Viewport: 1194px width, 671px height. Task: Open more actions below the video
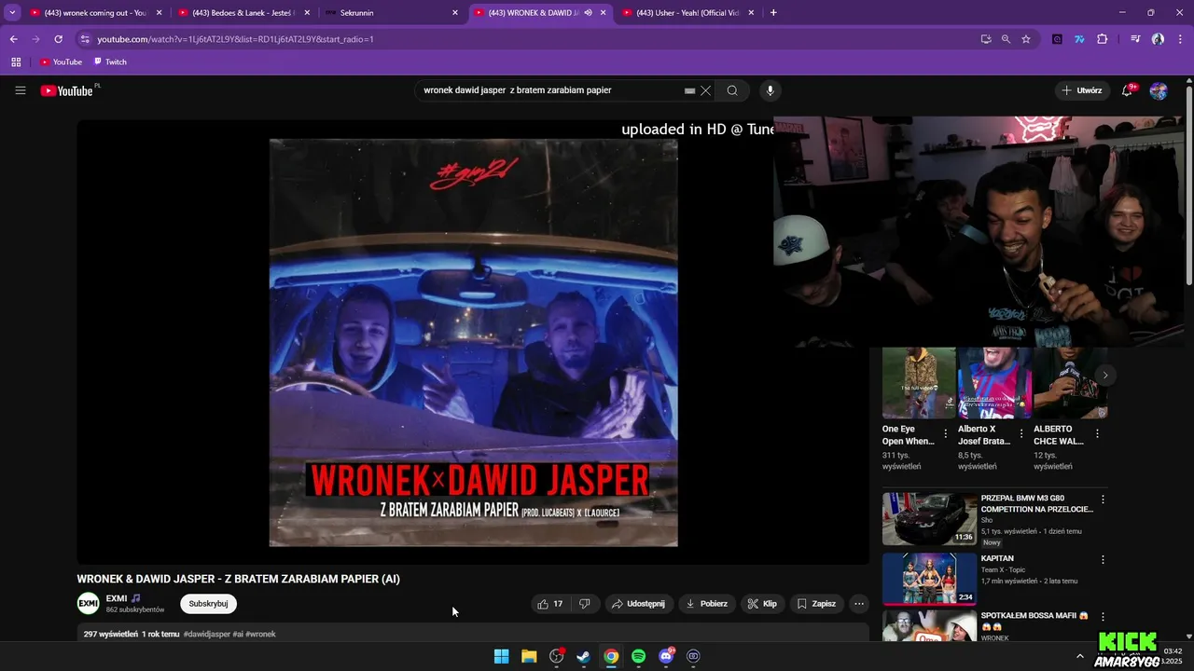[859, 604]
